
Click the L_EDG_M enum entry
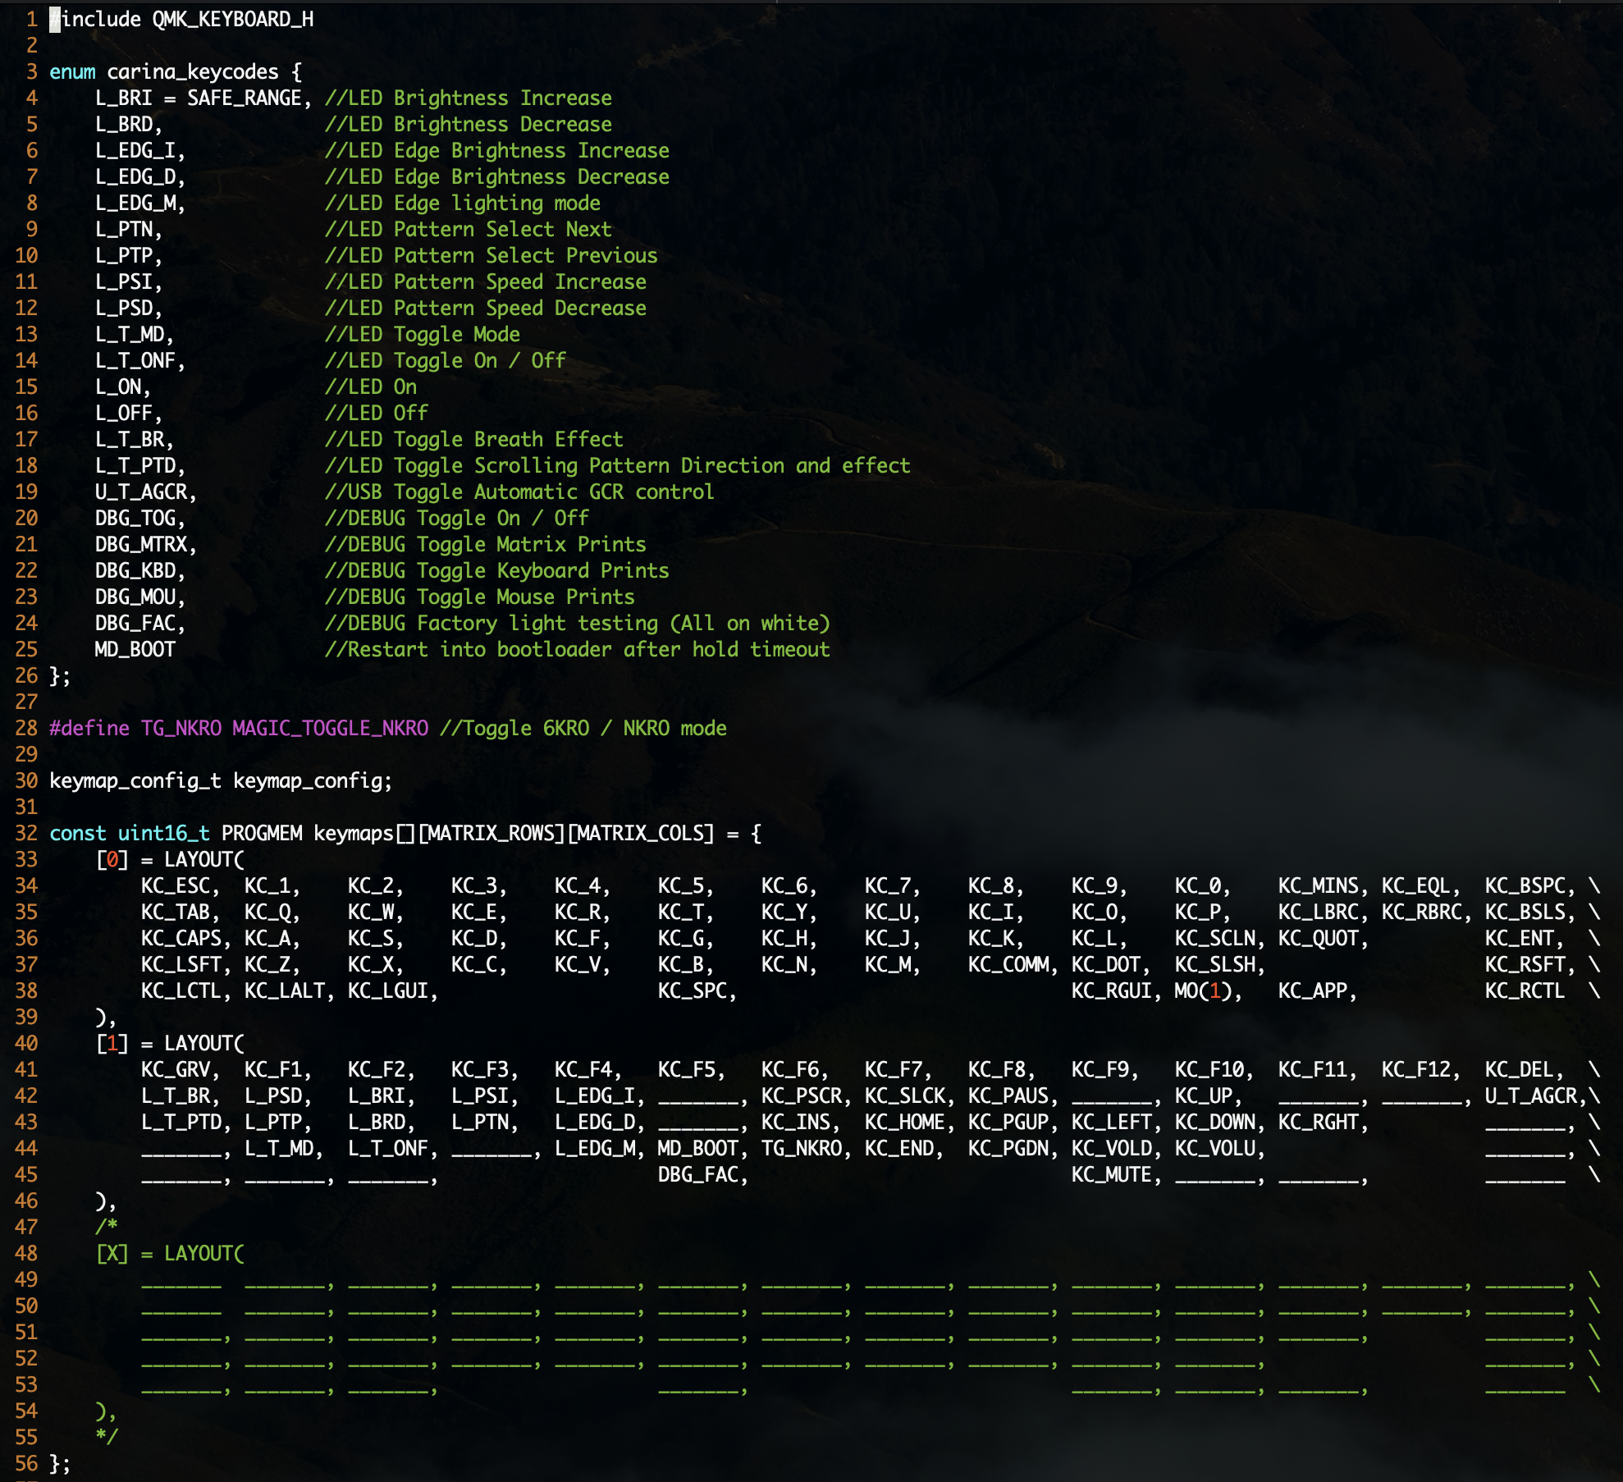point(135,203)
